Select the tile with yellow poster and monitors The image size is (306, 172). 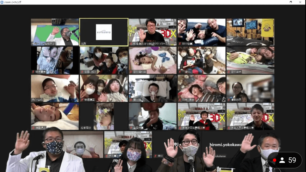250,32
